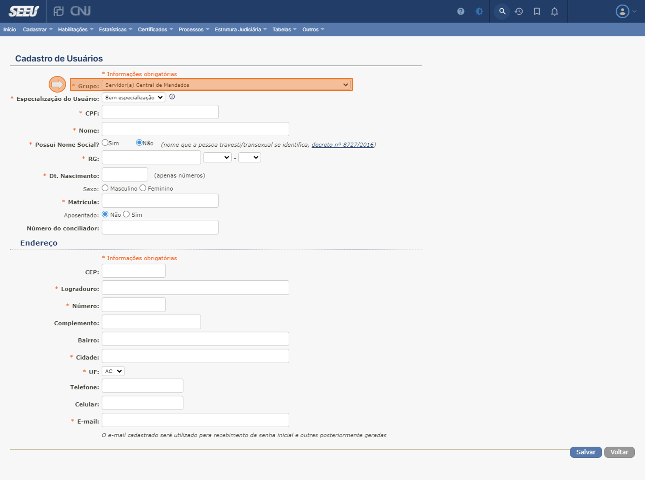Select Não for Aposentado

pos(105,214)
